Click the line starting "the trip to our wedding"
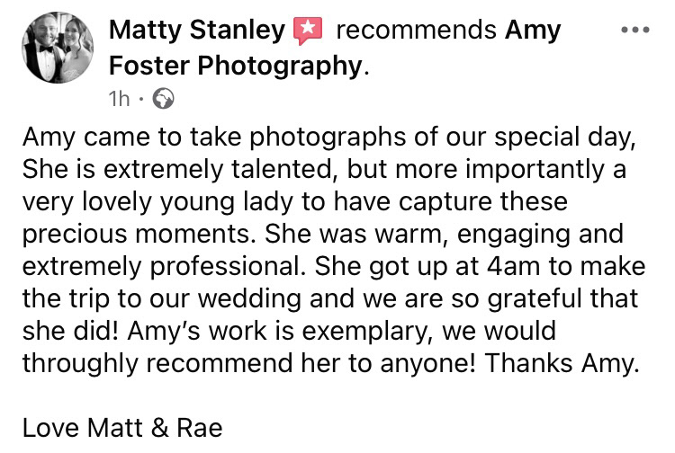 point(330,298)
